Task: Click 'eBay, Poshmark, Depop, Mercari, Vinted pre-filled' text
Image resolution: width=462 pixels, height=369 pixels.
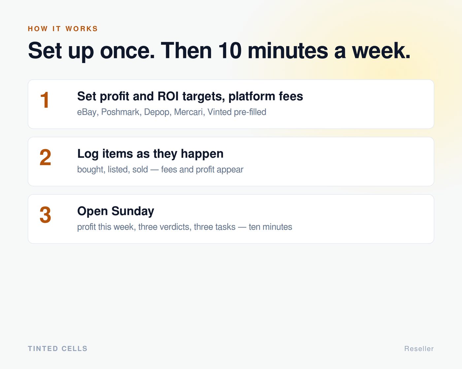Action: [x=172, y=112]
